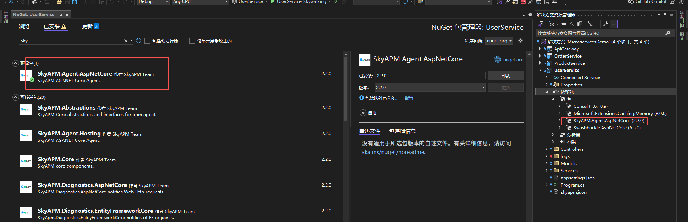Toggle preview selected items icon
This screenshot has width=688, height=222.
pos(614,24)
